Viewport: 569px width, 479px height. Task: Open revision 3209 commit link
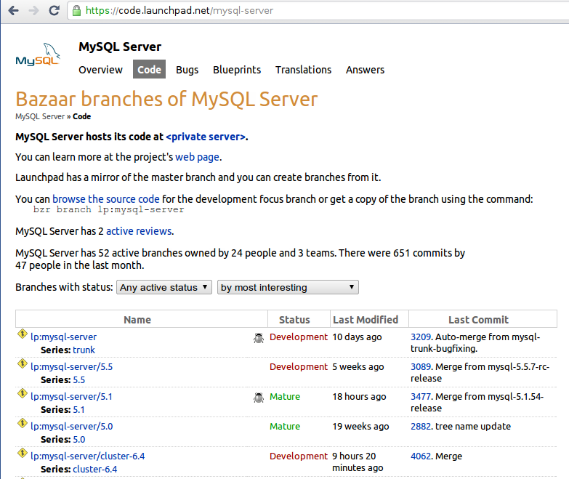click(421, 337)
